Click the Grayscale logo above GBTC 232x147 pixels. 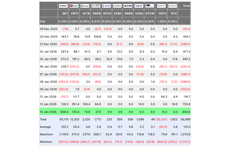(161, 6)
